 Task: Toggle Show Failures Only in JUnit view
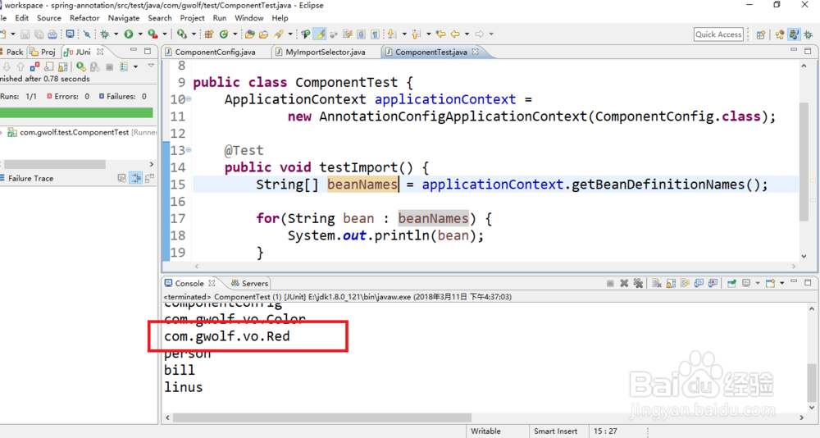[x=34, y=67]
